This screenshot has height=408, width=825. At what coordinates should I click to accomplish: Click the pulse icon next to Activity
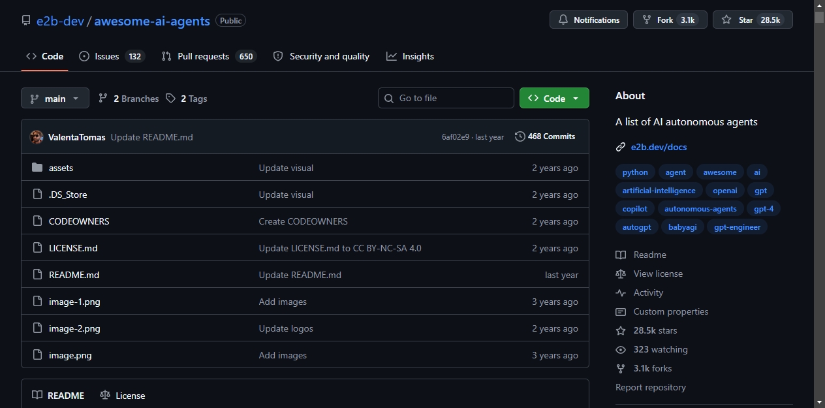tap(621, 292)
